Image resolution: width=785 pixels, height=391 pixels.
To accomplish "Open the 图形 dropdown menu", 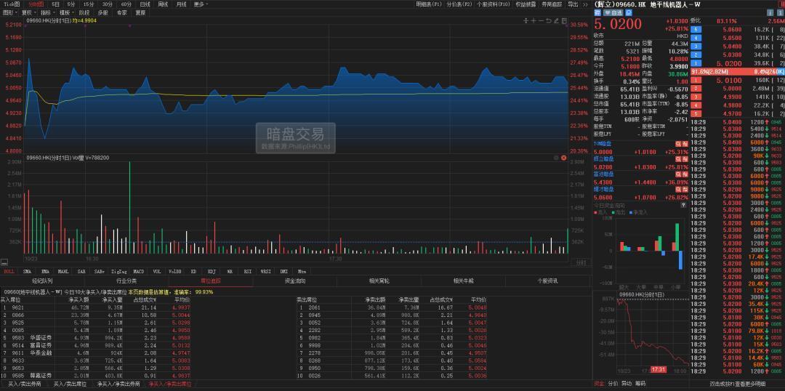I will pyautogui.click(x=9, y=12).
